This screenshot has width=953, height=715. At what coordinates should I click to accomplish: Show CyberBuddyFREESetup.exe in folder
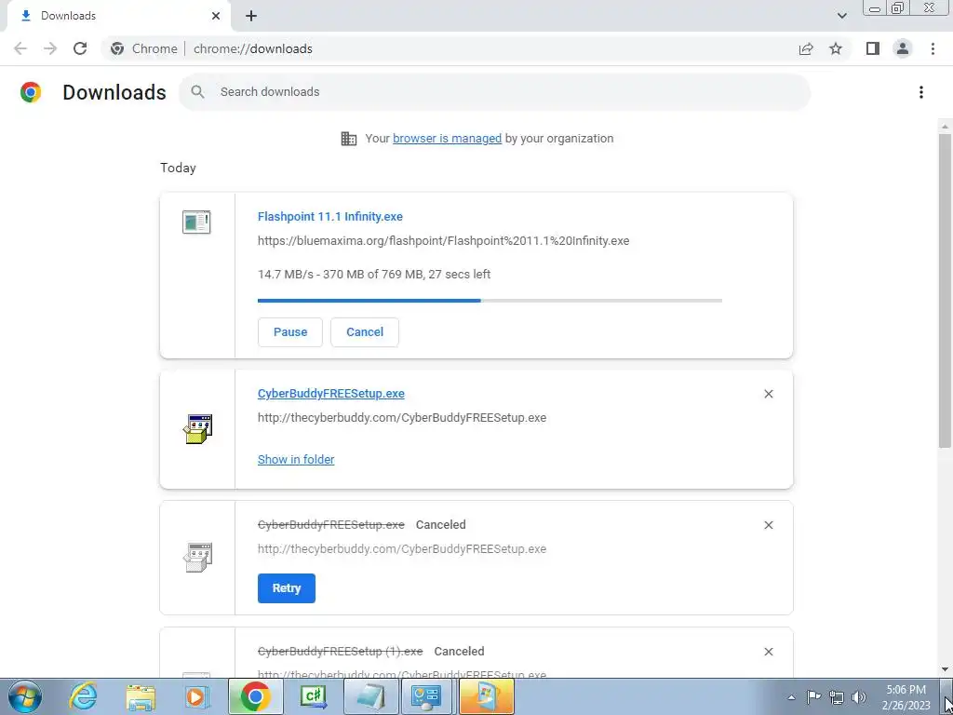click(296, 460)
